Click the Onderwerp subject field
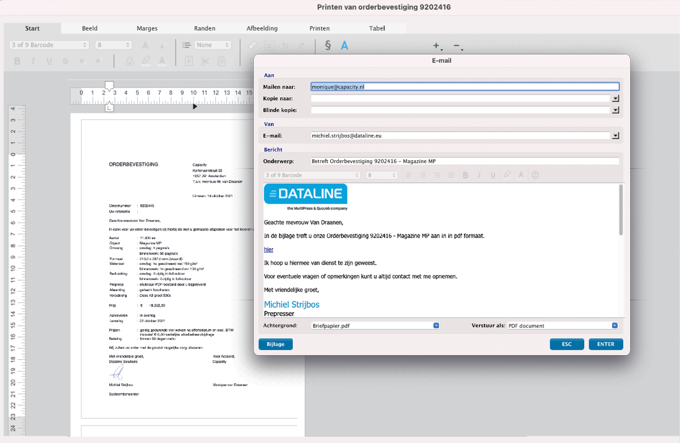Viewport: 680px width, 443px height. click(x=465, y=161)
